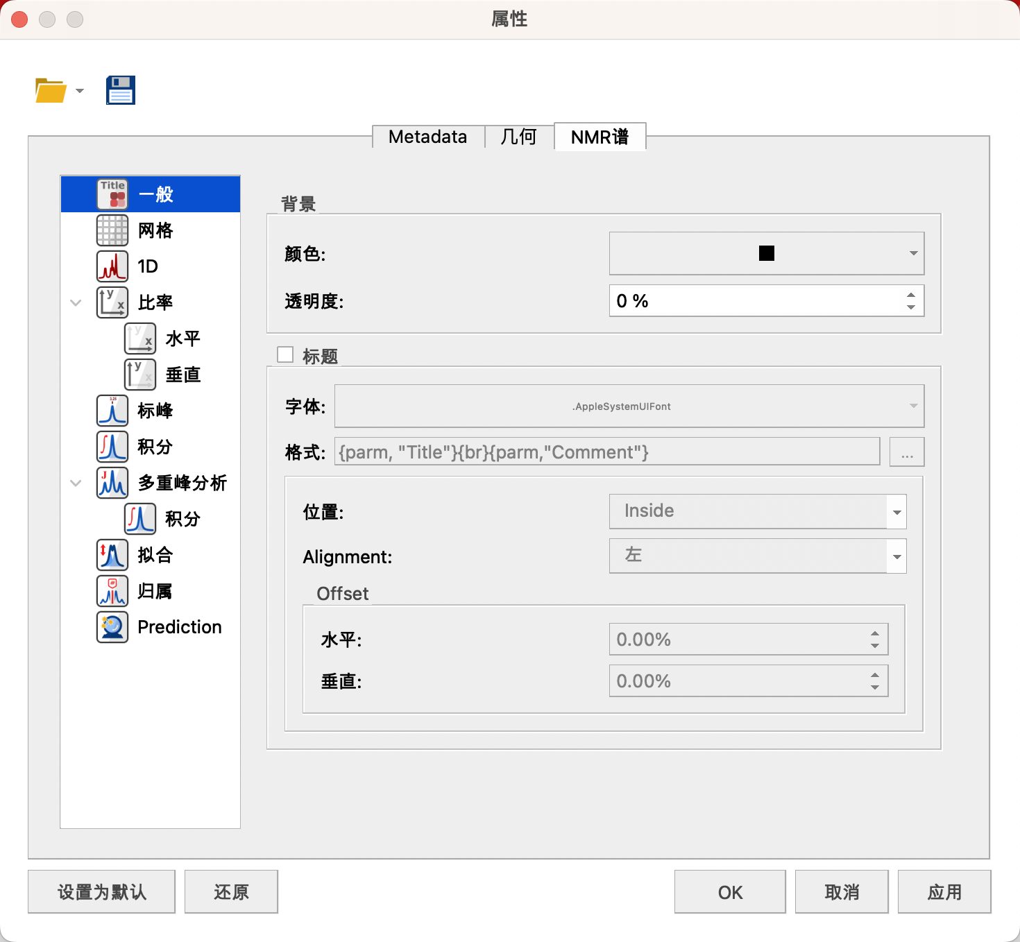Open the background 颜色 swatch dropdown

(x=767, y=253)
